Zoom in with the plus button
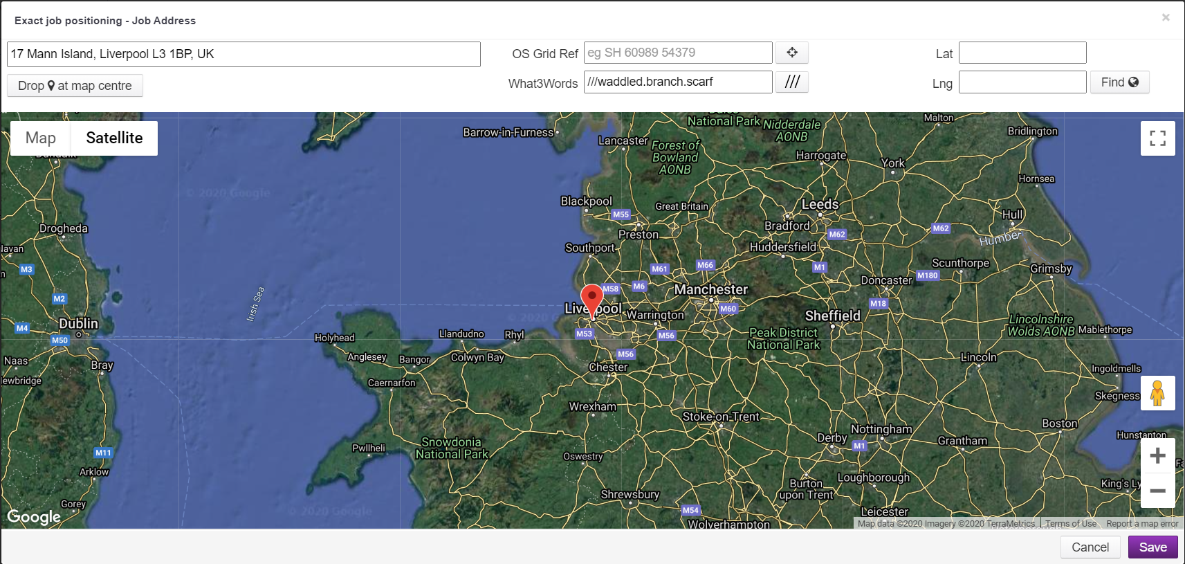The image size is (1185, 564). 1157,456
